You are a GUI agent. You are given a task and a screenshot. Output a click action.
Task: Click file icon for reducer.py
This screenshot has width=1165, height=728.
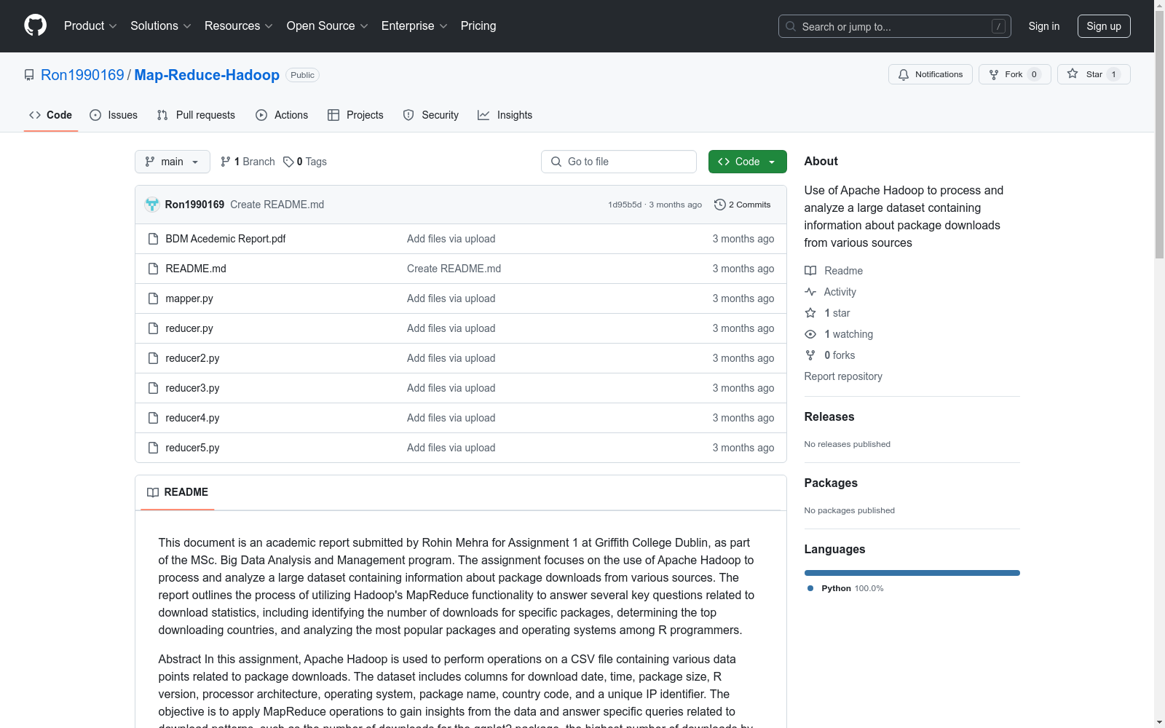tap(153, 328)
